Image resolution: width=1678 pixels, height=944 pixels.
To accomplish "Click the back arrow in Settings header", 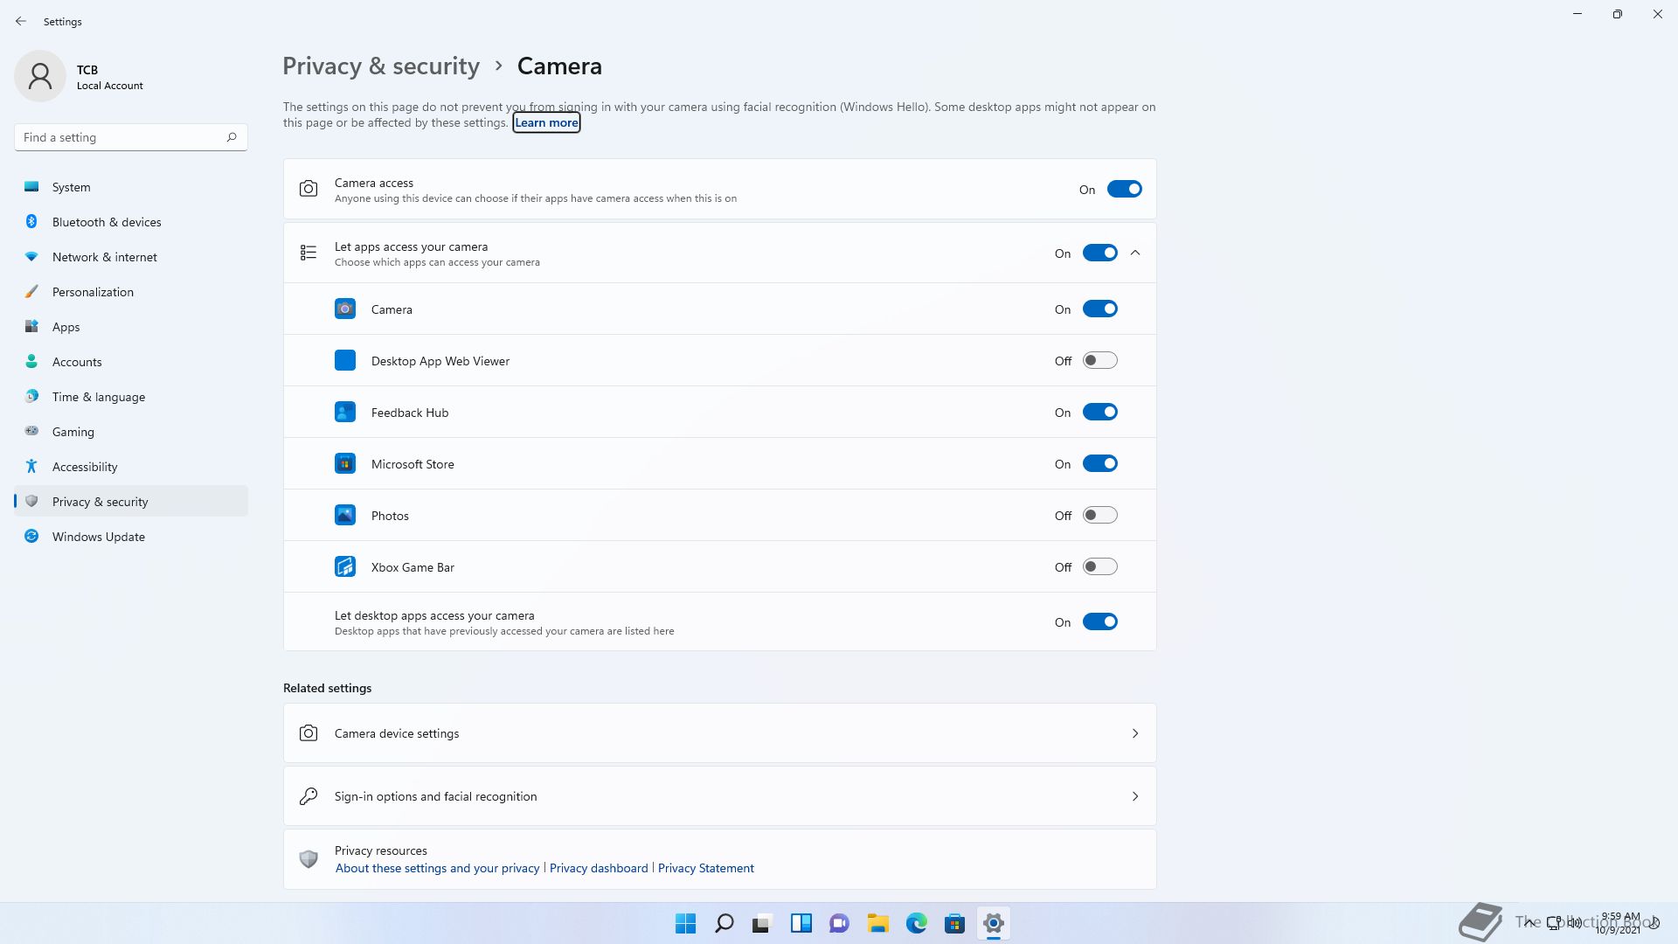I will pyautogui.click(x=21, y=21).
